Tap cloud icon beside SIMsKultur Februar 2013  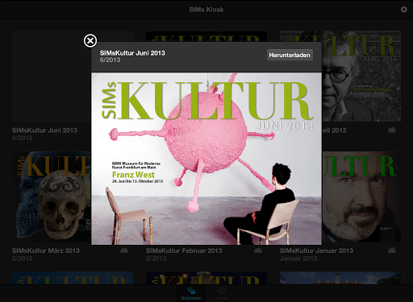258,250
